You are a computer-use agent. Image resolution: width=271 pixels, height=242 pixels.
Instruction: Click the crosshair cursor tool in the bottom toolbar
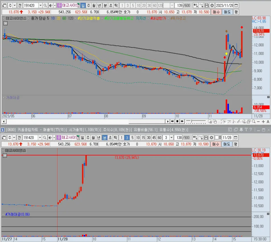[x=225, y=121]
